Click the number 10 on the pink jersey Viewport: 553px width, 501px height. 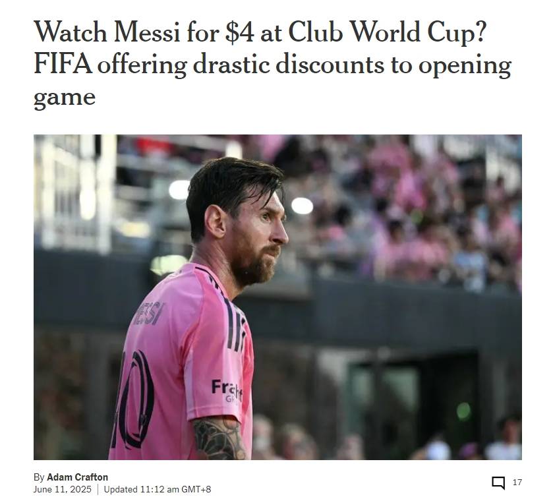[x=132, y=399]
